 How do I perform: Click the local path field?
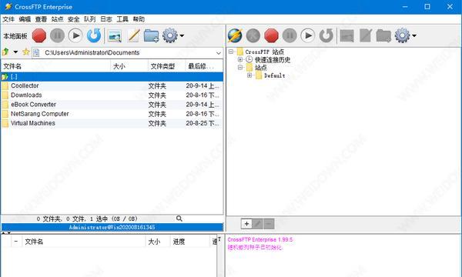128,52
